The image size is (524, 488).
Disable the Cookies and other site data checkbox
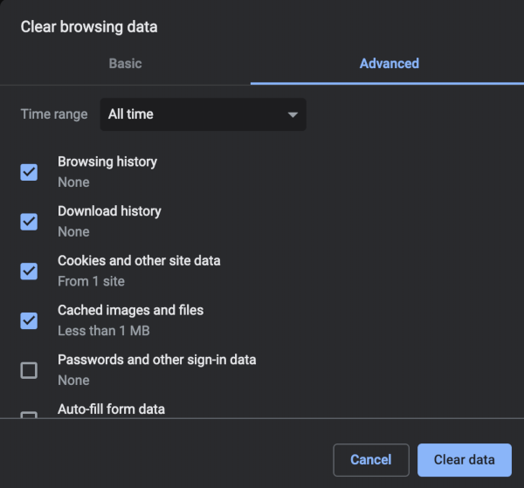pyautogui.click(x=29, y=271)
